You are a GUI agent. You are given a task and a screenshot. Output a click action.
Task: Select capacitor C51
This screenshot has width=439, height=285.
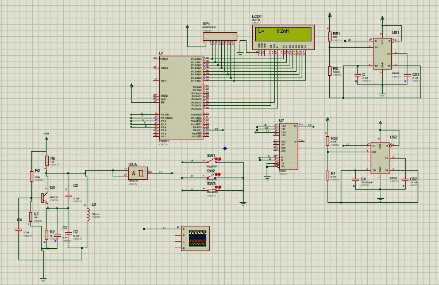click(407, 75)
